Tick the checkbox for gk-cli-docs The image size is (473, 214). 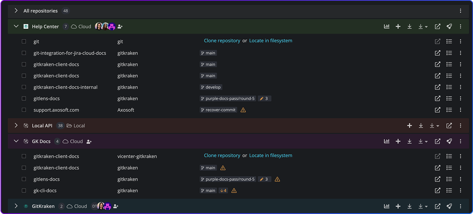point(24,190)
